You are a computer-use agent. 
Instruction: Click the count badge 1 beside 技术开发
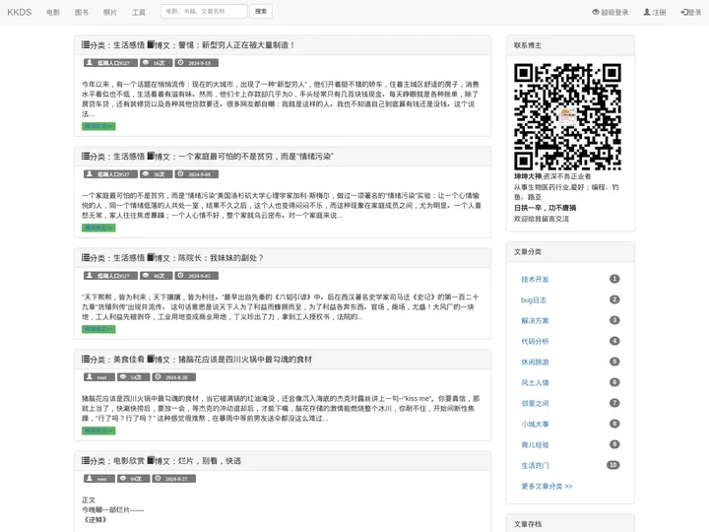tap(614, 279)
